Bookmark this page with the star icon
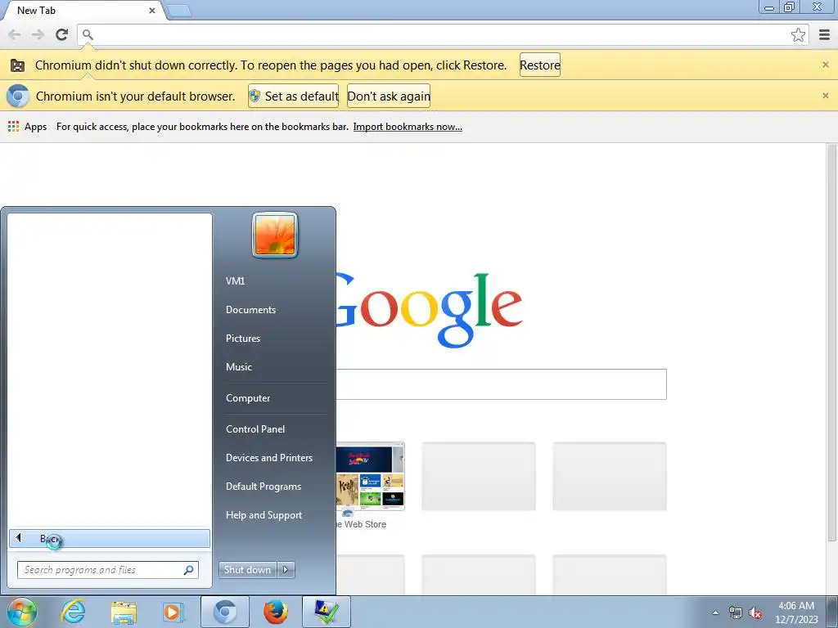 798,34
